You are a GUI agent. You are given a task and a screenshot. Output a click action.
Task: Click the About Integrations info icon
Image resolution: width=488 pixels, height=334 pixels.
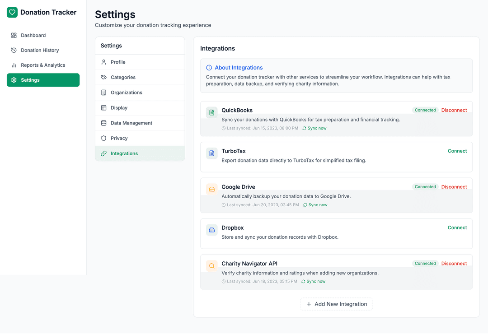(209, 68)
